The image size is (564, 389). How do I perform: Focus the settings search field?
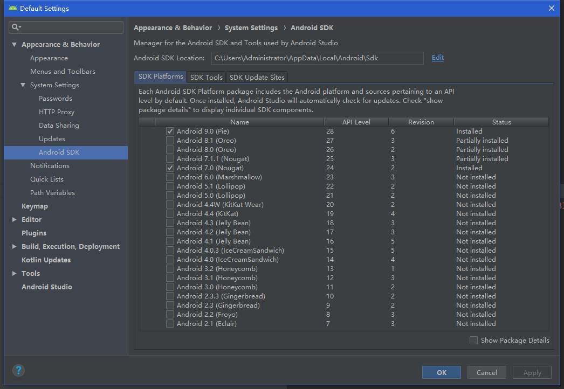pyautogui.click(x=66, y=27)
